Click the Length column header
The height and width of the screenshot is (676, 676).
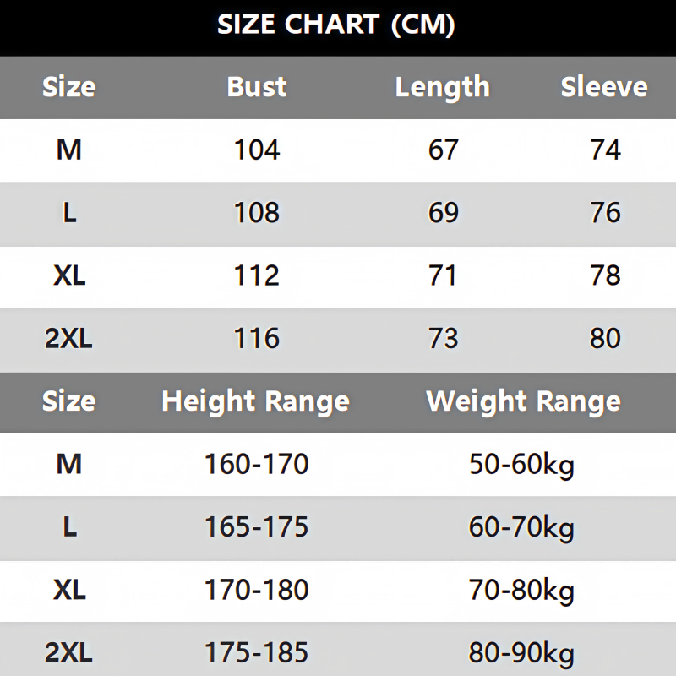pyautogui.click(x=442, y=87)
